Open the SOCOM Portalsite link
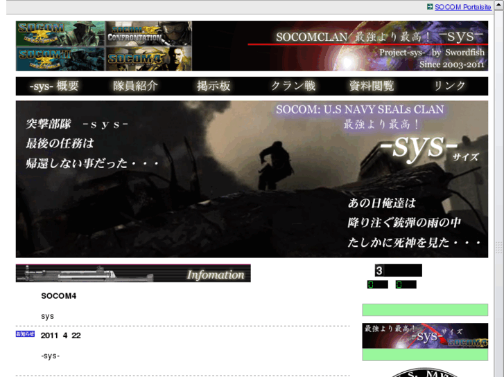This screenshot has width=504, height=377. 462,7
